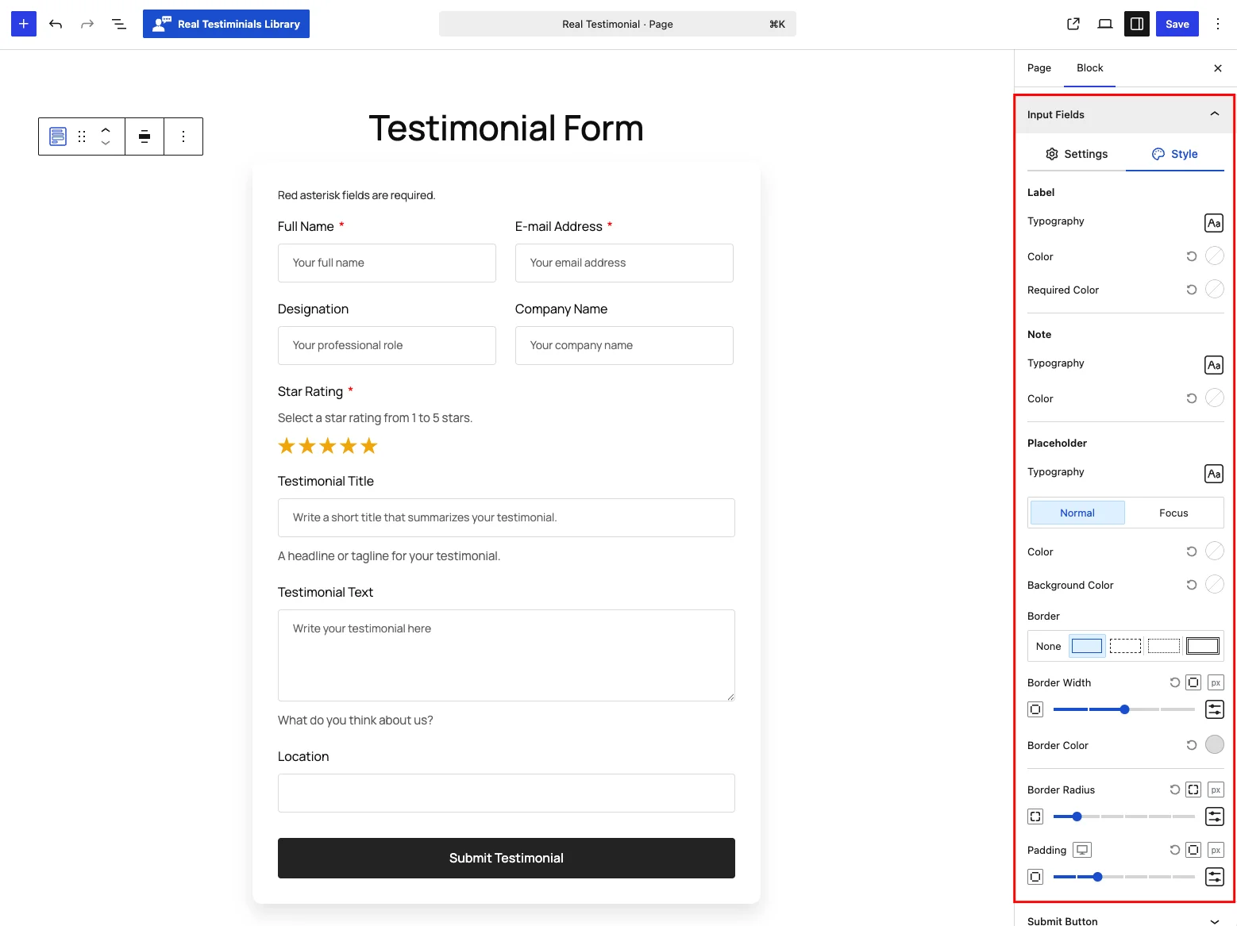
Task: Open the command palette for Real Testimonial Page
Action: coord(618,24)
